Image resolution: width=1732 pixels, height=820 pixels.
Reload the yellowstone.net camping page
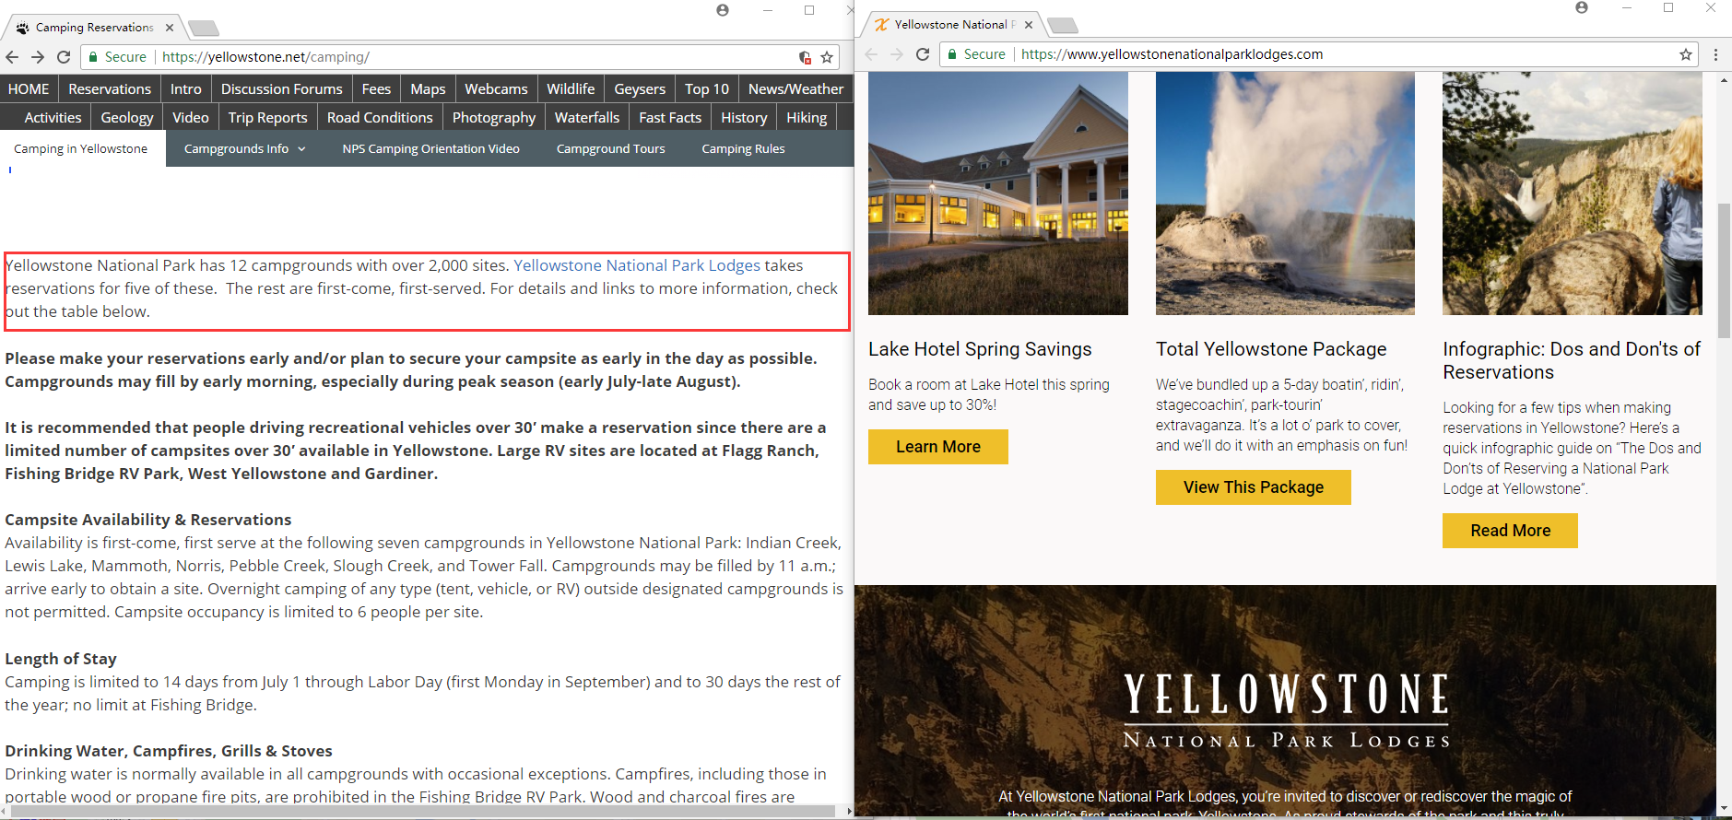[x=64, y=57]
